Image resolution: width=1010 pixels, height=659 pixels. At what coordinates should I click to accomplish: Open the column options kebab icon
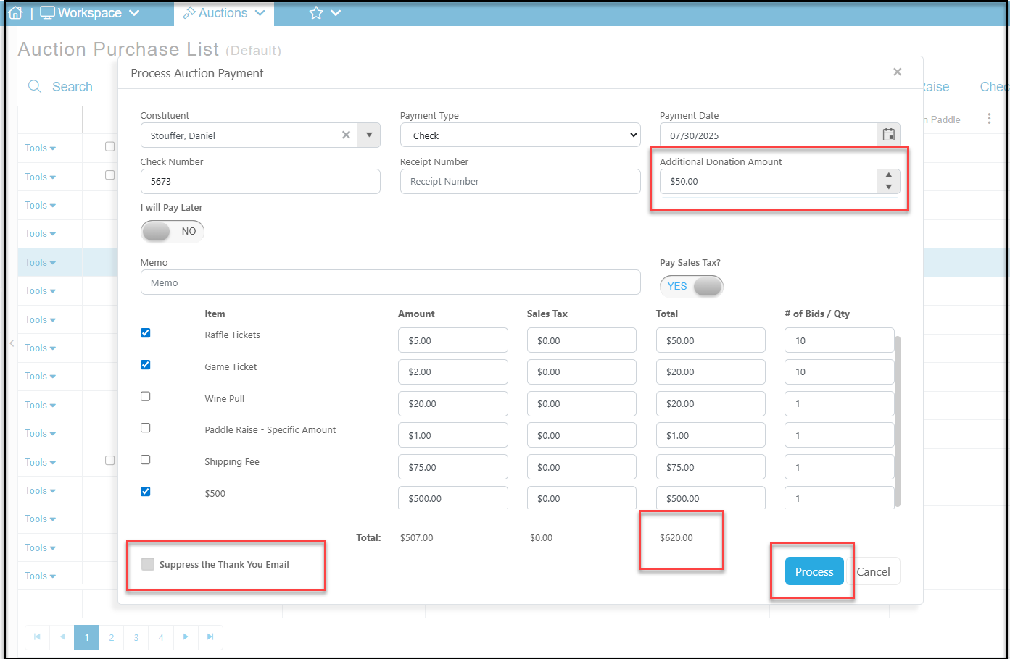(989, 119)
